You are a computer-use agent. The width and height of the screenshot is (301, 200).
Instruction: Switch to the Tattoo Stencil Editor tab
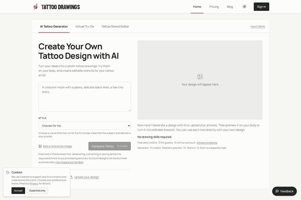(x=115, y=26)
